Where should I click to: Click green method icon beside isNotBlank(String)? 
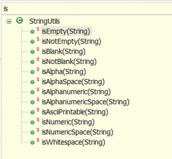32,62
